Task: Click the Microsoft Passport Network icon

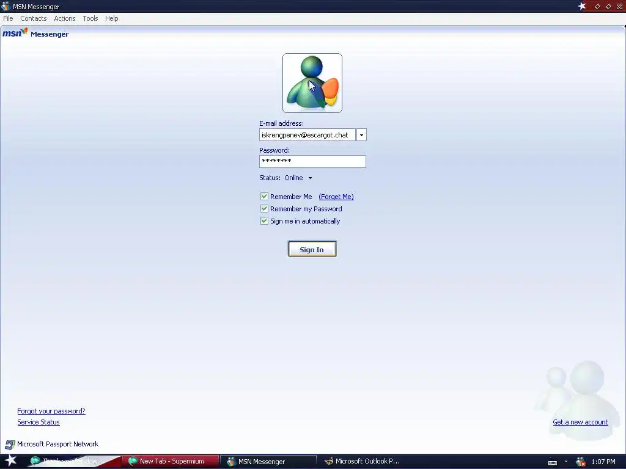Action: tap(10, 445)
